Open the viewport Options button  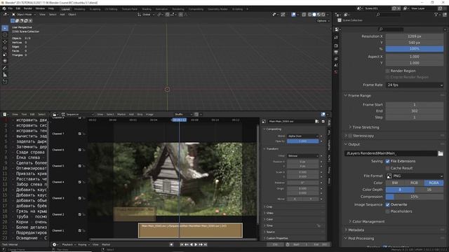click(x=323, y=21)
